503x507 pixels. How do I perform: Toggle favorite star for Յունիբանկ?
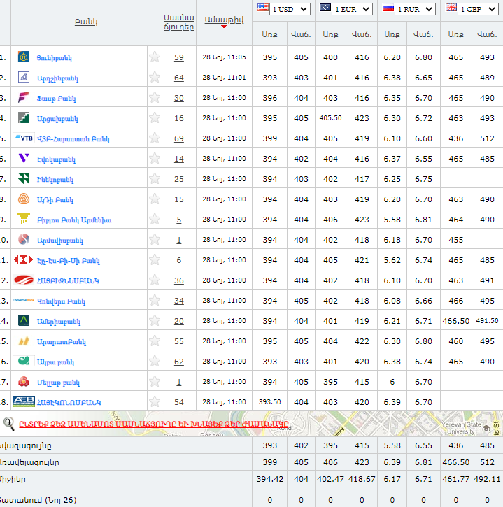[x=155, y=57]
